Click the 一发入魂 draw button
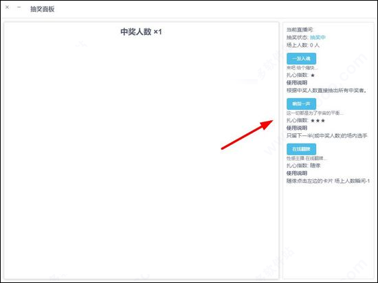Image resolution: width=378 pixels, height=283 pixels. [x=301, y=58]
